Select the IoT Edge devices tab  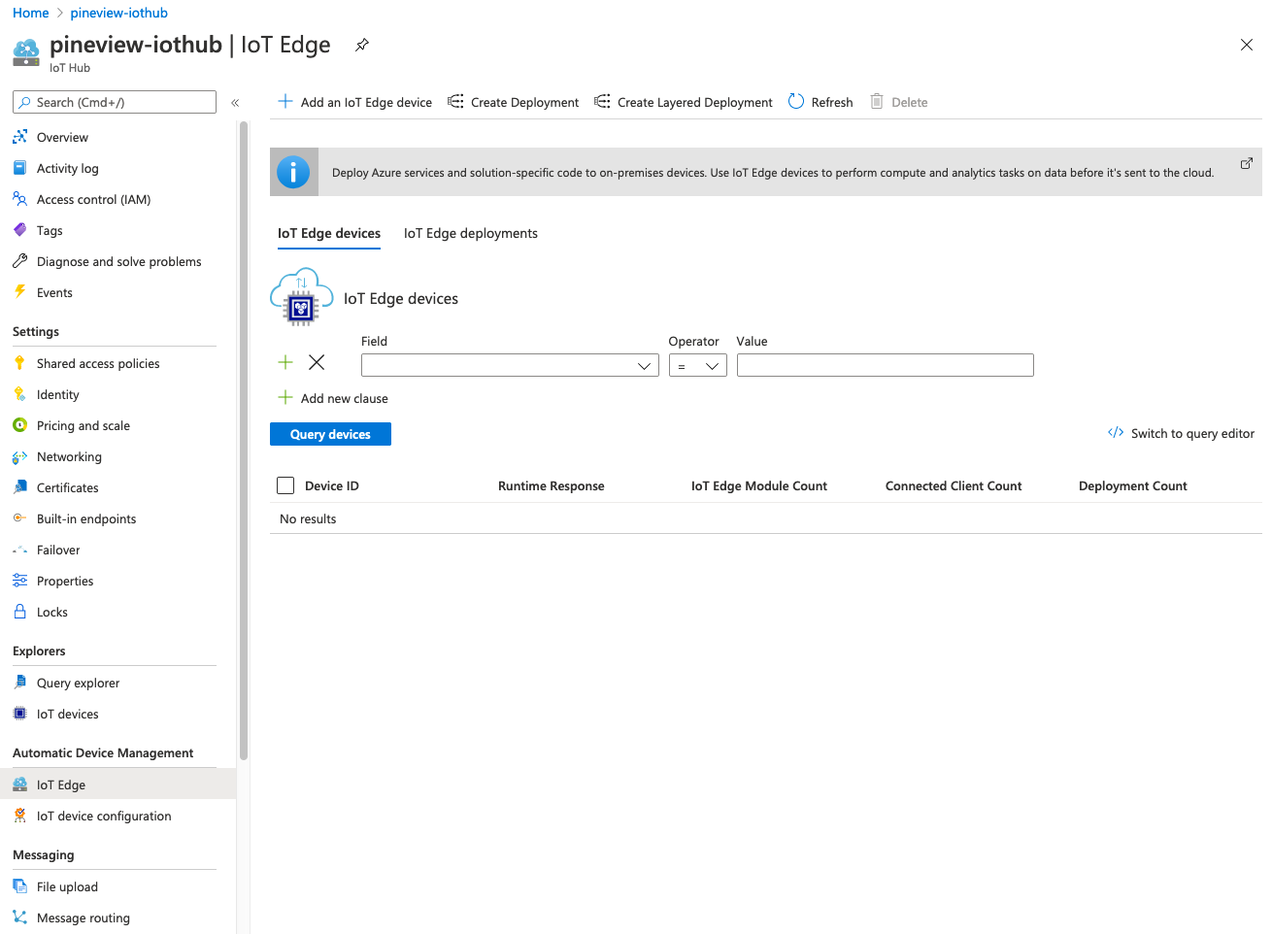click(329, 233)
